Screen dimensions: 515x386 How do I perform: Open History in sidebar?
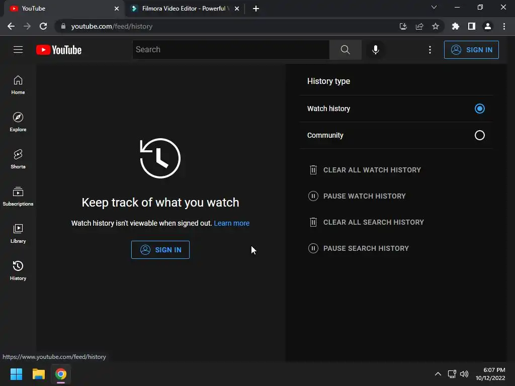point(18,271)
